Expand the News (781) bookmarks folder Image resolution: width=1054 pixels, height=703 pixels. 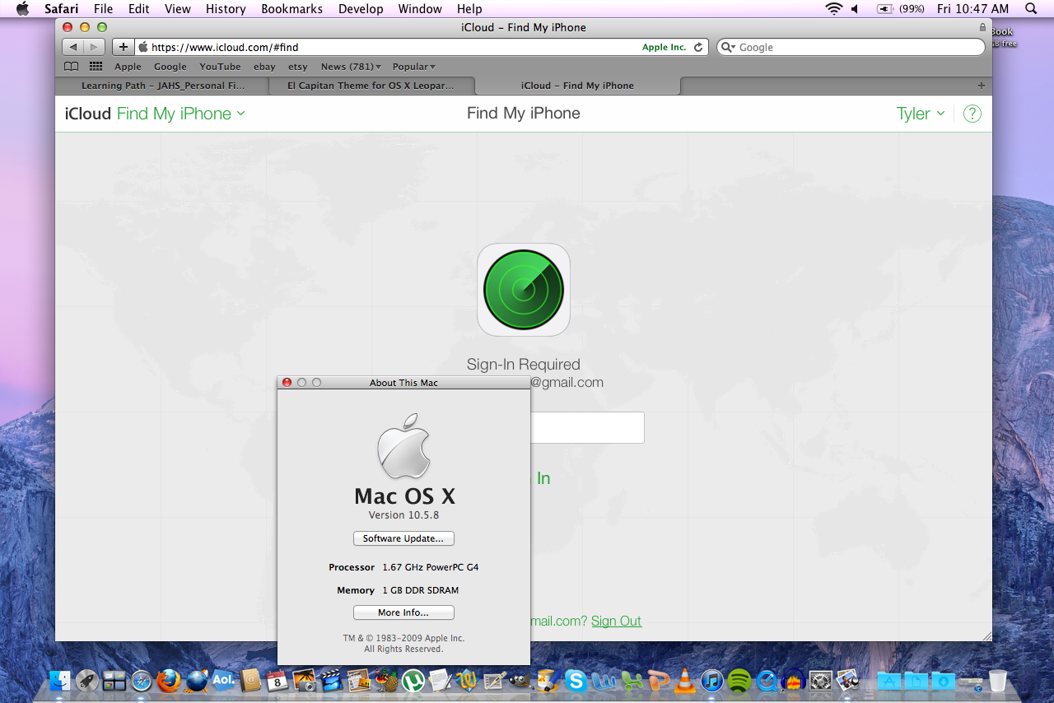pyautogui.click(x=351, y=67)
